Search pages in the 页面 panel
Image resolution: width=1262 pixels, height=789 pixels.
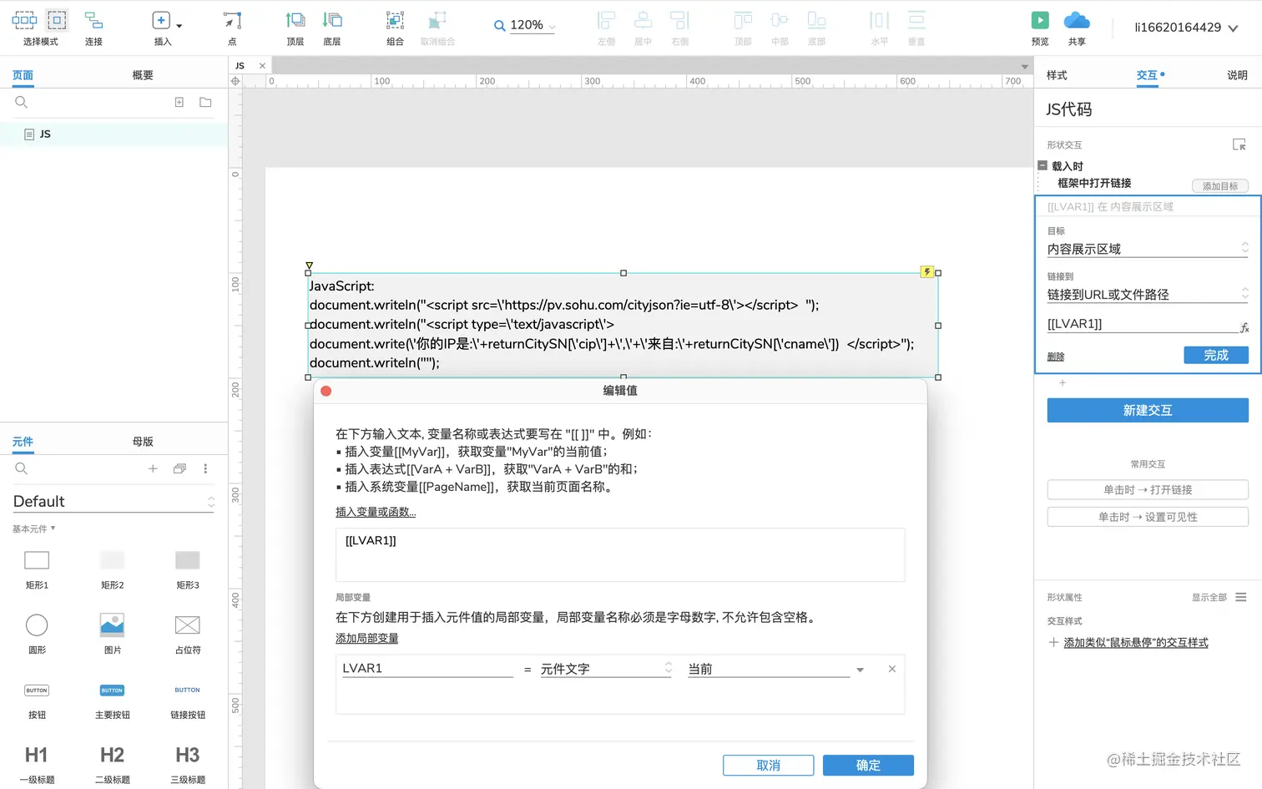coord(22,102)
